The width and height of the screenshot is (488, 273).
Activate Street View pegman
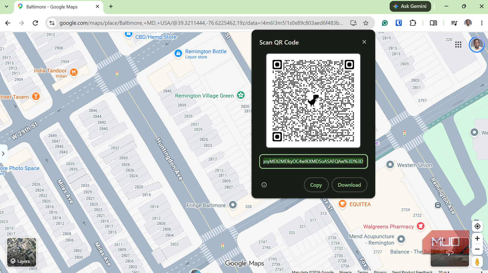tap(477, 262)
